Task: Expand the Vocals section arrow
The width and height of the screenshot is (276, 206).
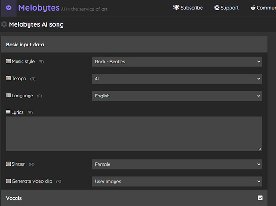Action: (260, 198)
